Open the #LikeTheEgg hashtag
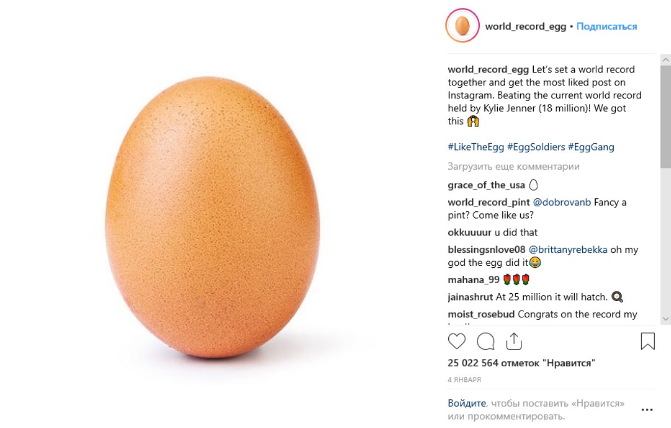The image size is (671, 428). point(476,147)
